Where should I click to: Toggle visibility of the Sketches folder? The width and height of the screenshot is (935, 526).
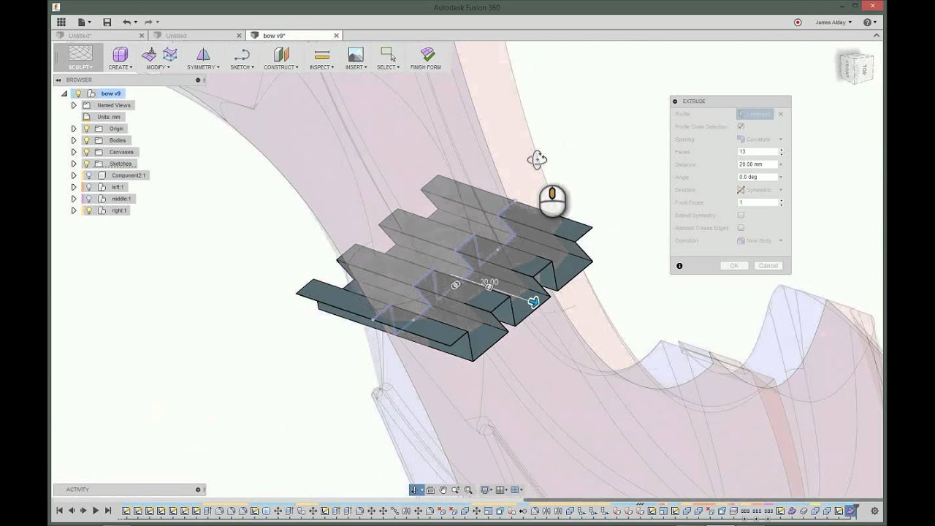point(86,164)
